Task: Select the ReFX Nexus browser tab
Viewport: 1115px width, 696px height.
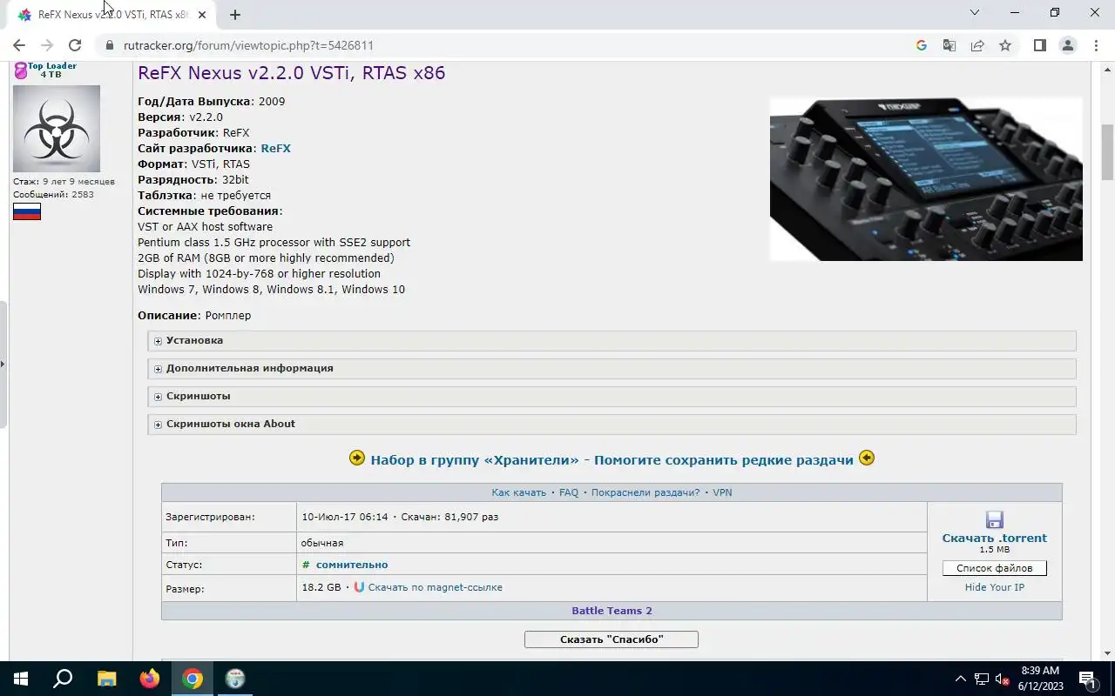Action: (110, 15)
